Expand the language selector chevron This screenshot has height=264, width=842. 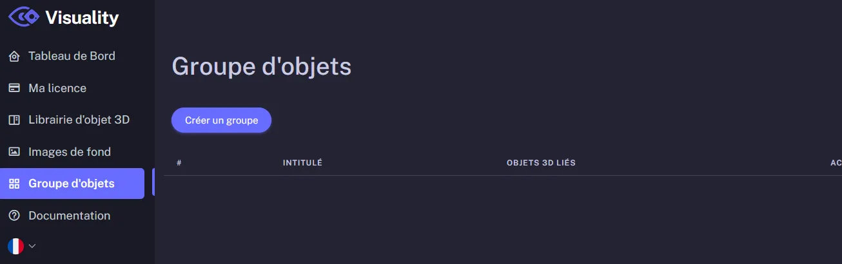(x=32, y=246)
